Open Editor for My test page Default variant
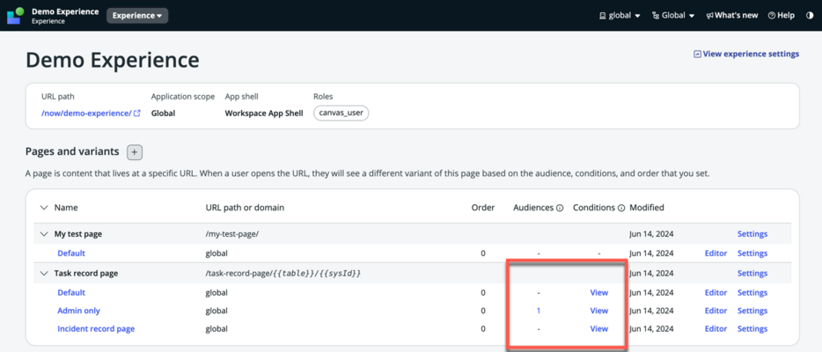Screen dimensions: 822x352 tap(716, 253)
